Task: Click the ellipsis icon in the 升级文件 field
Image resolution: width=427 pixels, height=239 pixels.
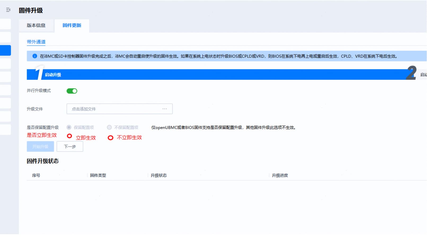Action: 165,109
